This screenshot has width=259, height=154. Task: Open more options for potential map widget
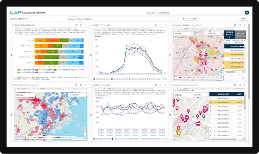(86, 85)
